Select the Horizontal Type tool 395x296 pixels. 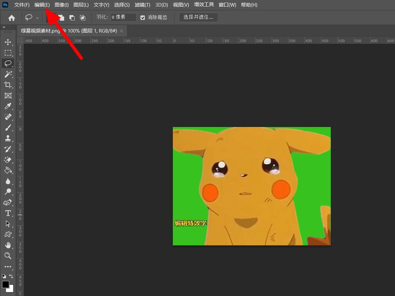click(x=8, y=213)
